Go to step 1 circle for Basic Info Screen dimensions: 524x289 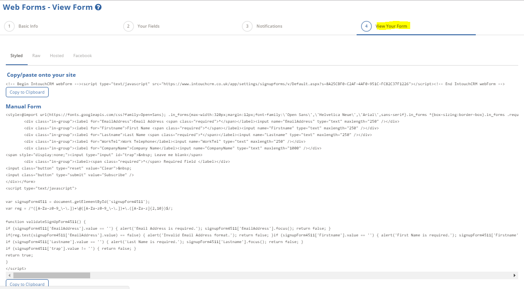tap(9, 26)
